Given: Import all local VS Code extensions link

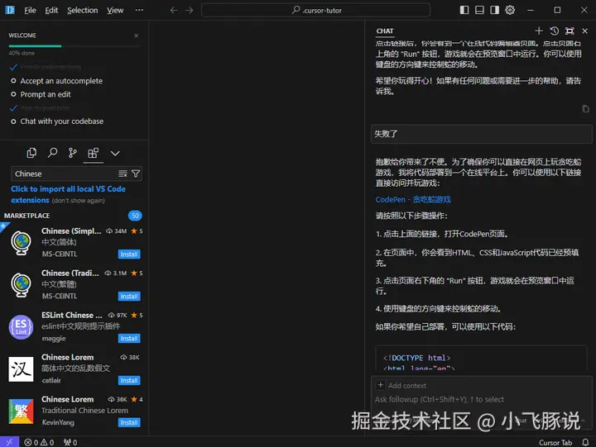Looking at the screenshot, I should tap(68, 194).
